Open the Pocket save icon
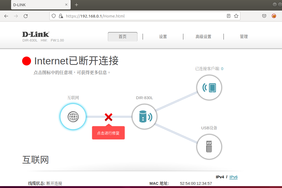The width and height of the screenshot is (282, 188). click(x=264, y=16)
